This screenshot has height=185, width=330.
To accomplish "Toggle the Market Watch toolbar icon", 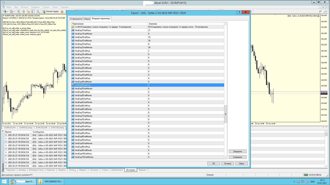I will [19, 11].
